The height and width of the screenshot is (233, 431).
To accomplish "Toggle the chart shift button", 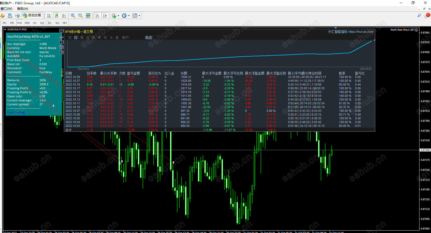I will 105,16.
